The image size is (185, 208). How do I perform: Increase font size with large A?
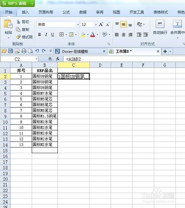coord(101,24)
